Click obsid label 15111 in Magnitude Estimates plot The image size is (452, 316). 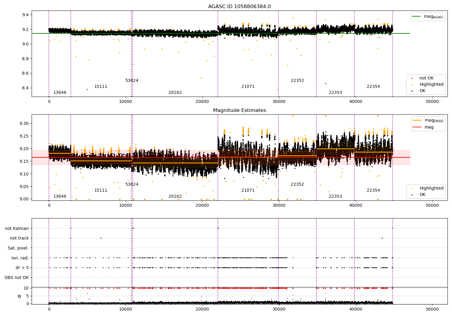pyautogui.click(x=101, y=191)
